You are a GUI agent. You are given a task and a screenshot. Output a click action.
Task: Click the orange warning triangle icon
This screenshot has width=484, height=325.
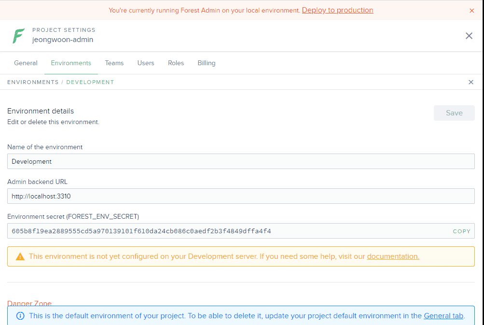click(x=20, y=256)
